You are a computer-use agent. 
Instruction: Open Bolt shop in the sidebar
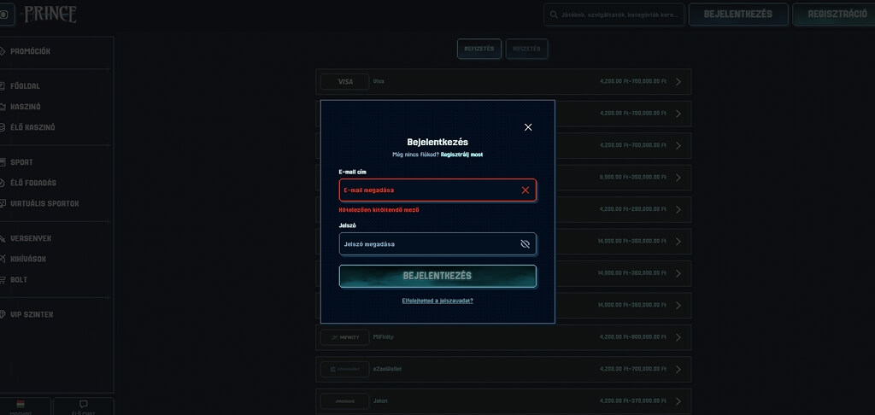tap(19, 279)
